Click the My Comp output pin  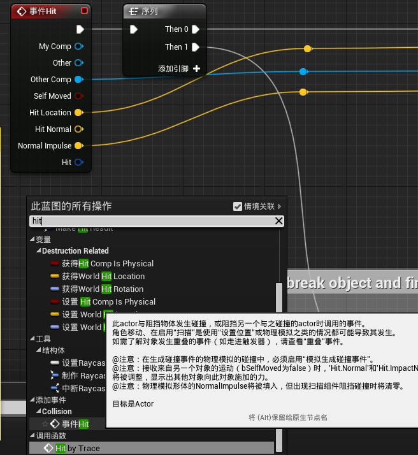79,46
